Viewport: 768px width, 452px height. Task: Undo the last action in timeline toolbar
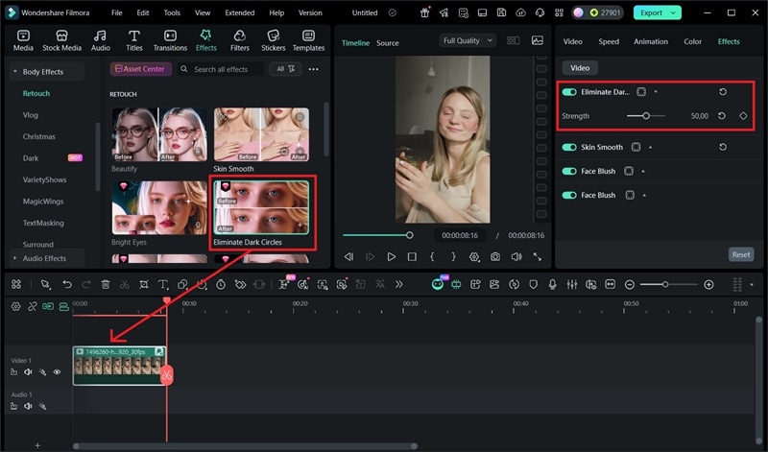click(x=66, y=285)
